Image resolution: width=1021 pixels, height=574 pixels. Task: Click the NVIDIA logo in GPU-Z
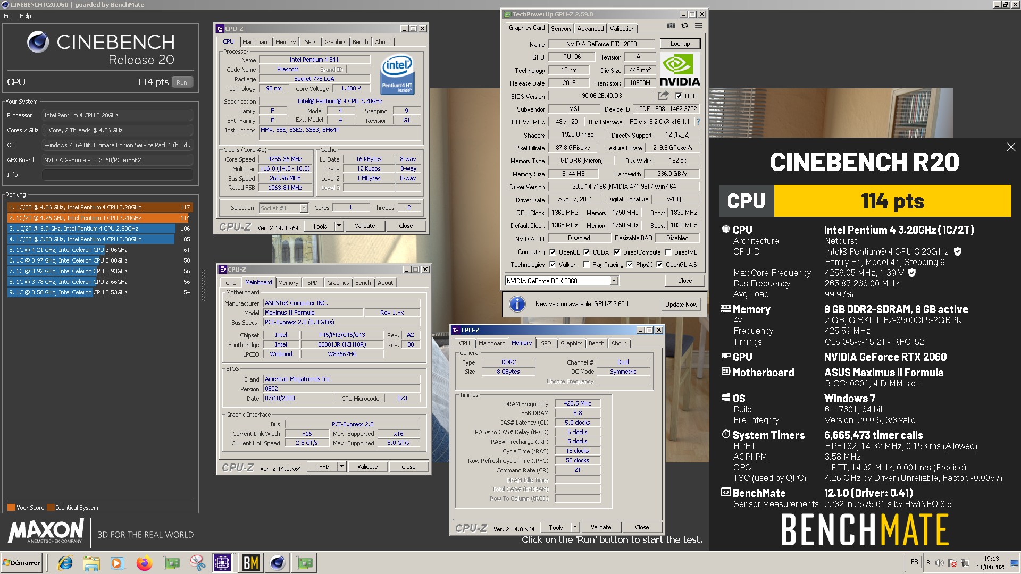click(680, 70)
